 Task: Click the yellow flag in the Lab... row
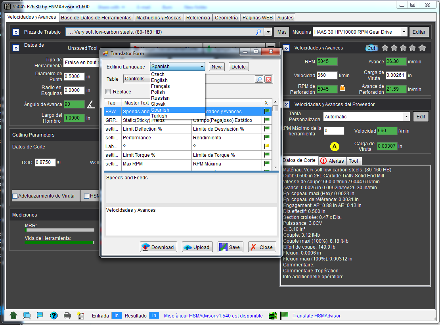(x=267, y=146)
